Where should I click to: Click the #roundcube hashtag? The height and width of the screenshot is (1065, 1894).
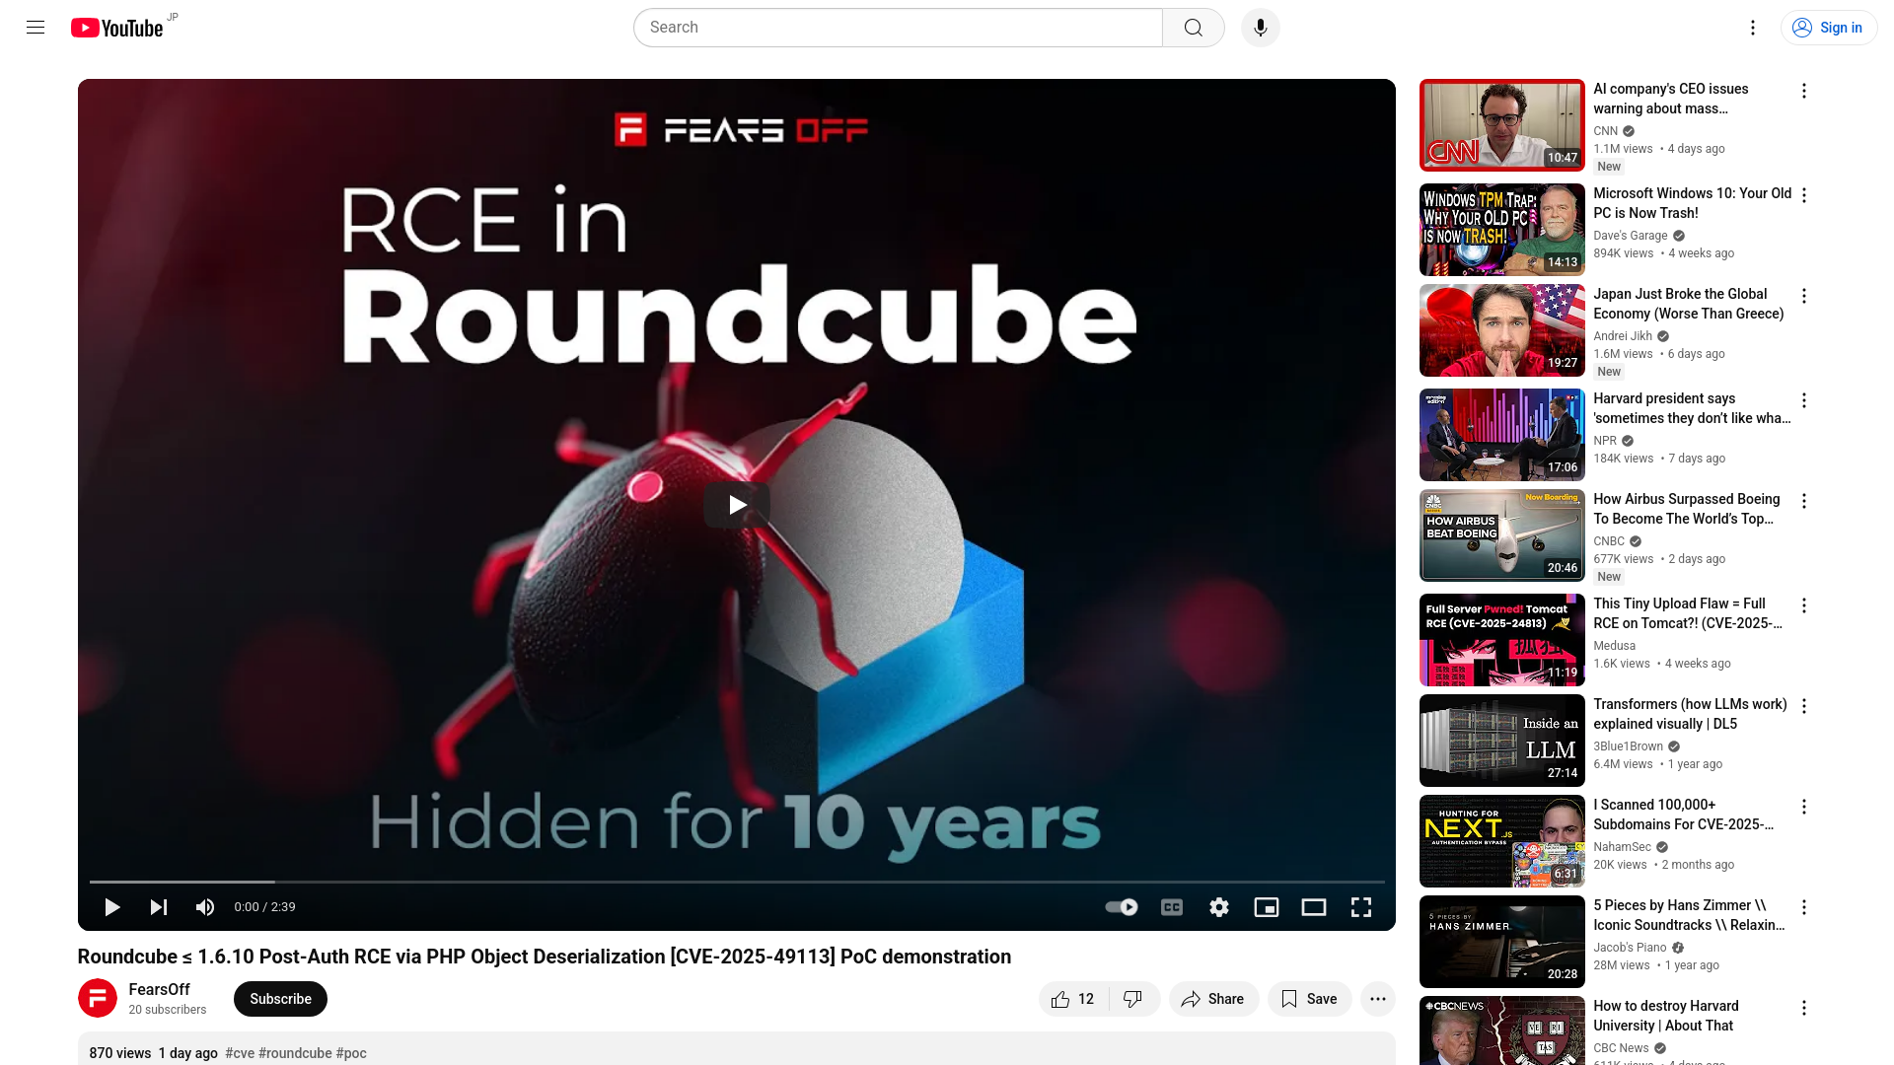coord(295,1053)
